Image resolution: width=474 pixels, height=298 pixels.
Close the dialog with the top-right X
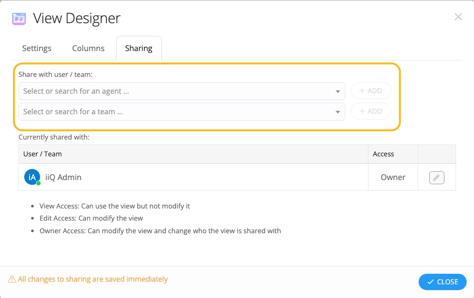(x=458, y=17)
